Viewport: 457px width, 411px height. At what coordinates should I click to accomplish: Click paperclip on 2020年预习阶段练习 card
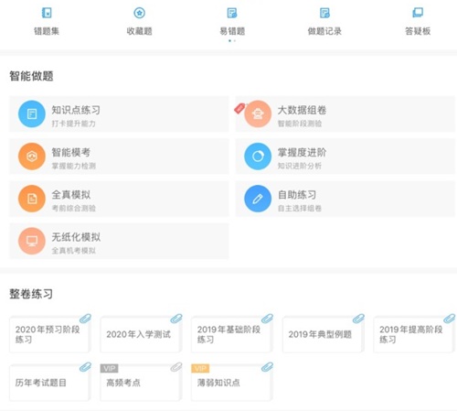[85, 319]
